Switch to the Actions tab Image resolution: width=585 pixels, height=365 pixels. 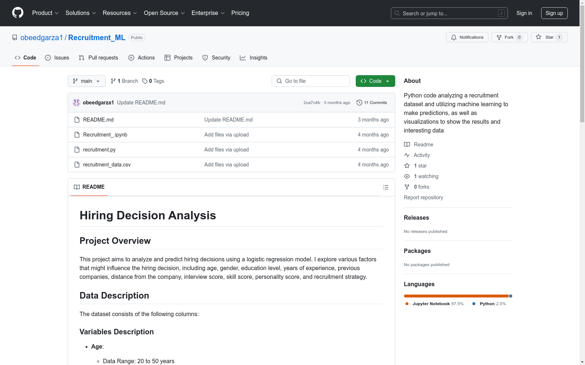tap(141, 58)
